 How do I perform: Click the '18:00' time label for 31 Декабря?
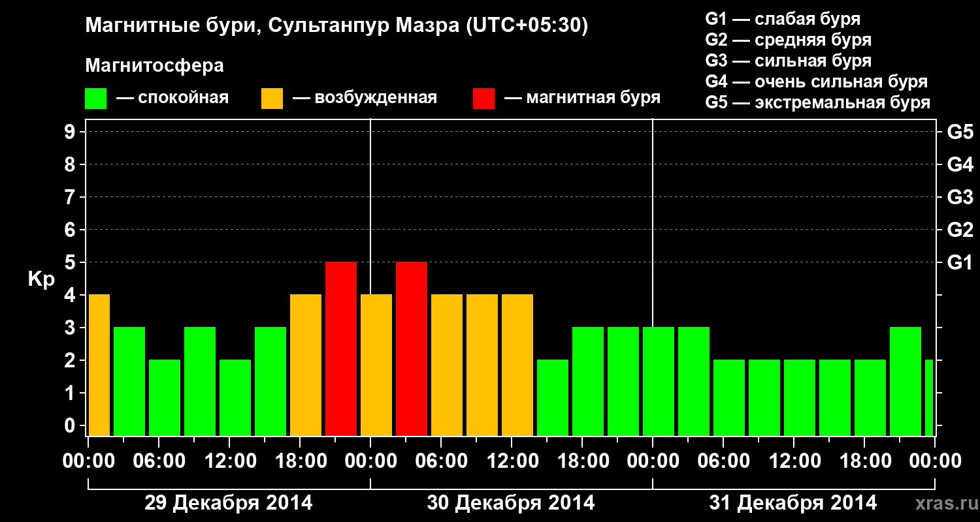point(864,461)
